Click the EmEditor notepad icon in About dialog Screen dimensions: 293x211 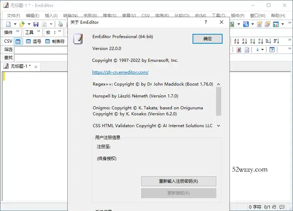point(78,39)
